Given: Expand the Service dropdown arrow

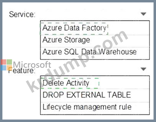Looking at the screenshot, I should point(143,14).
